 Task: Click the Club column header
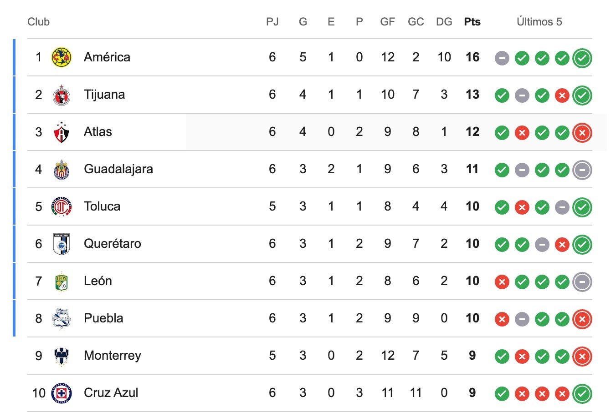(x=38, y=21)
